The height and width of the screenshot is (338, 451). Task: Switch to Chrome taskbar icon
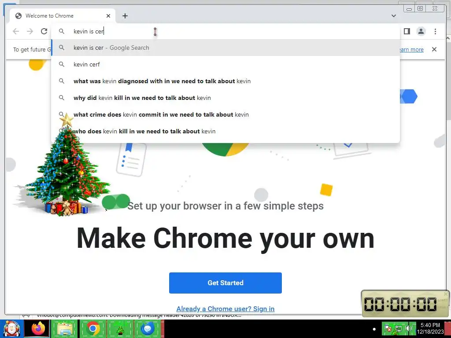(x=92, y=329)
